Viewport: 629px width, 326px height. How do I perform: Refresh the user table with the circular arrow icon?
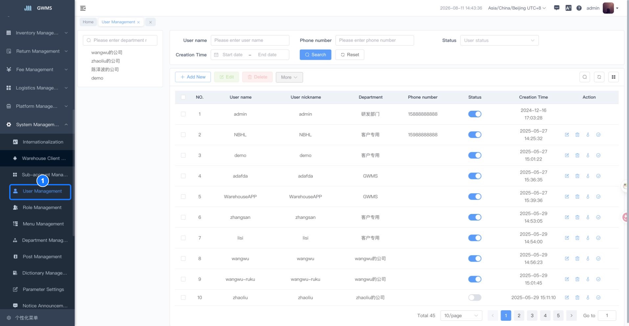pyautogui.click(x=599, y=77)
